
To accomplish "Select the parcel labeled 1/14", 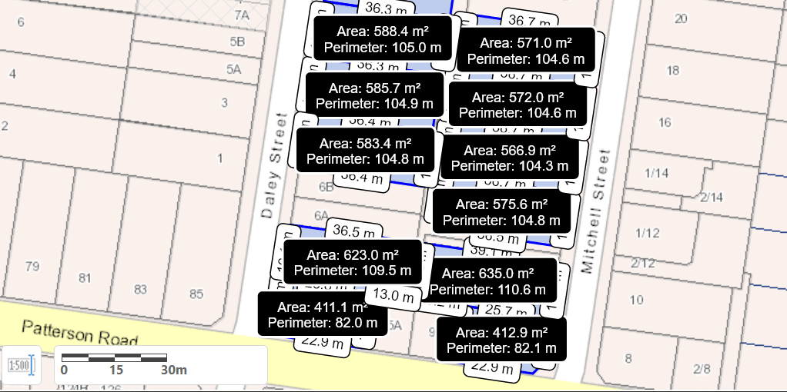I will click(x=657, y=173).
